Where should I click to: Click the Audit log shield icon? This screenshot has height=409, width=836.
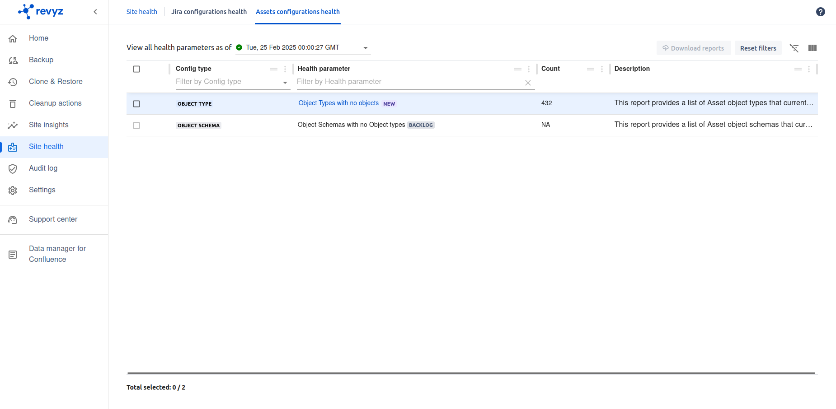click(x=13, y=168)
